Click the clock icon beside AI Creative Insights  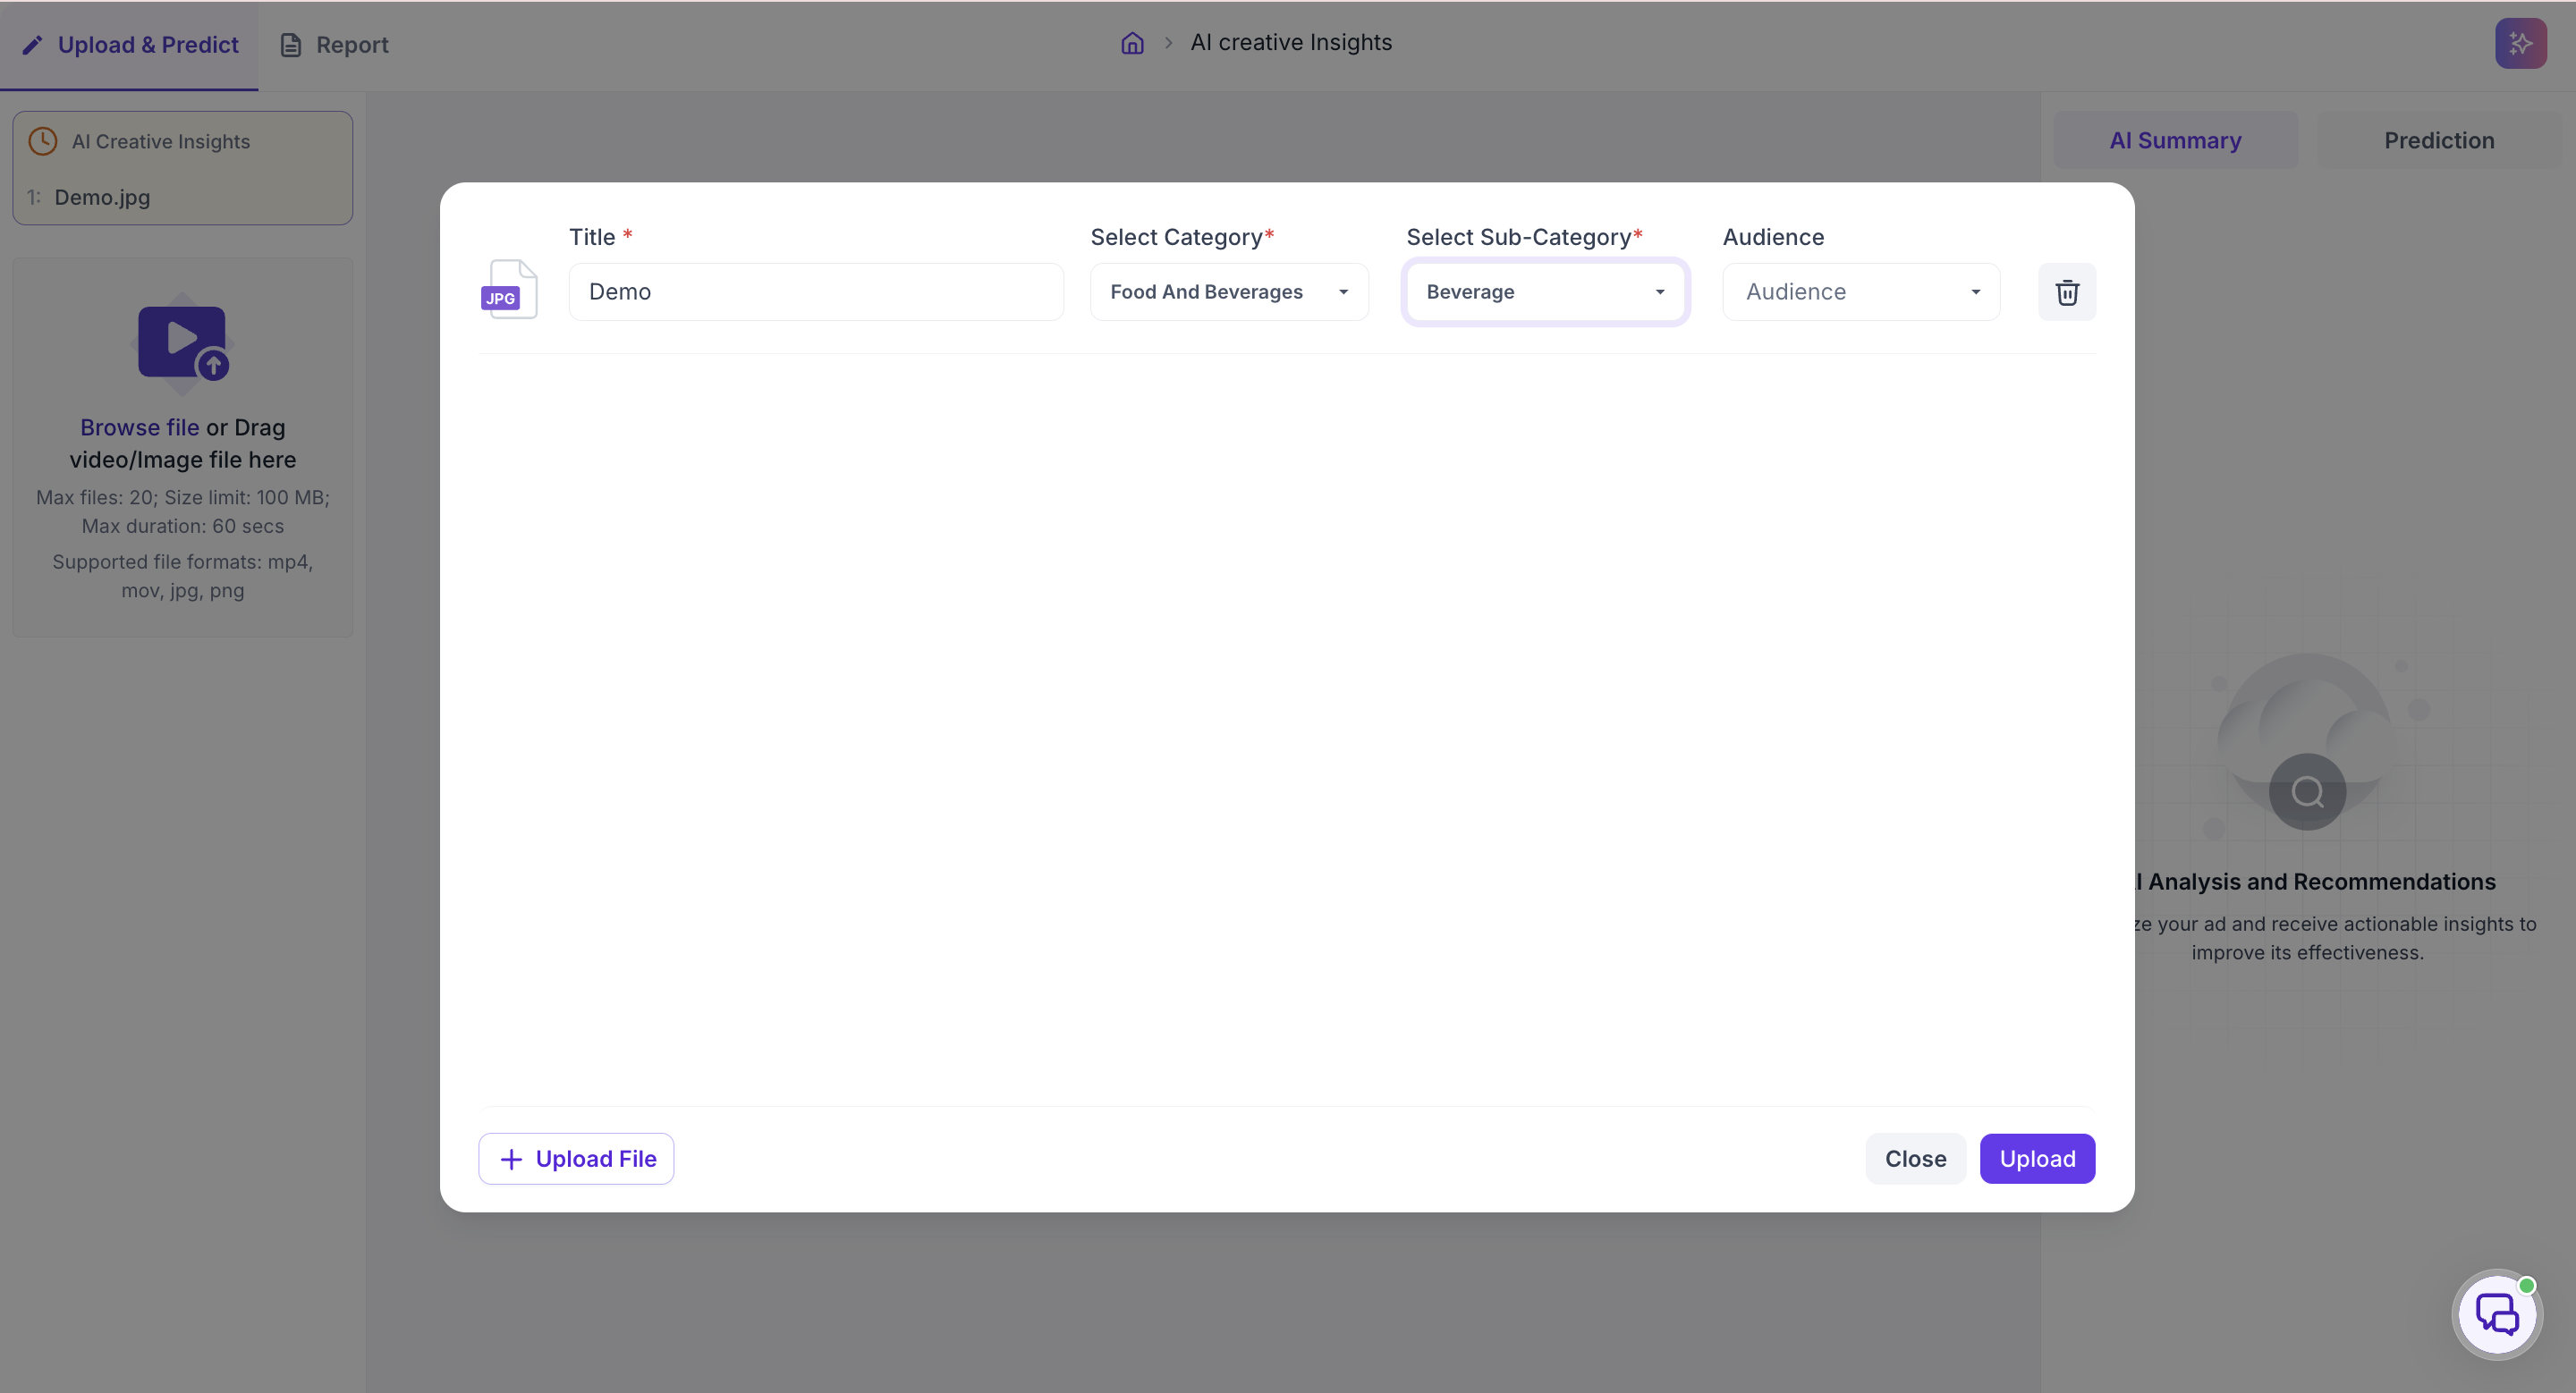pyautogui.click(x=42, y=141)
